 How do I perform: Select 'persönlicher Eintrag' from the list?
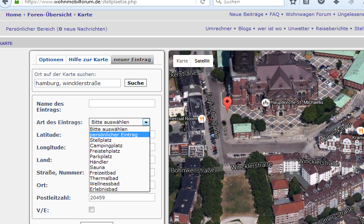(x=120, y=135)
